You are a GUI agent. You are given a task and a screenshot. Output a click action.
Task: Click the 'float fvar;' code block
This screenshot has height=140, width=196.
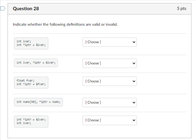31,83
